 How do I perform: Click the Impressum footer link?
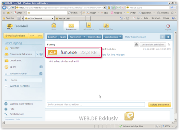coord(10,119)
